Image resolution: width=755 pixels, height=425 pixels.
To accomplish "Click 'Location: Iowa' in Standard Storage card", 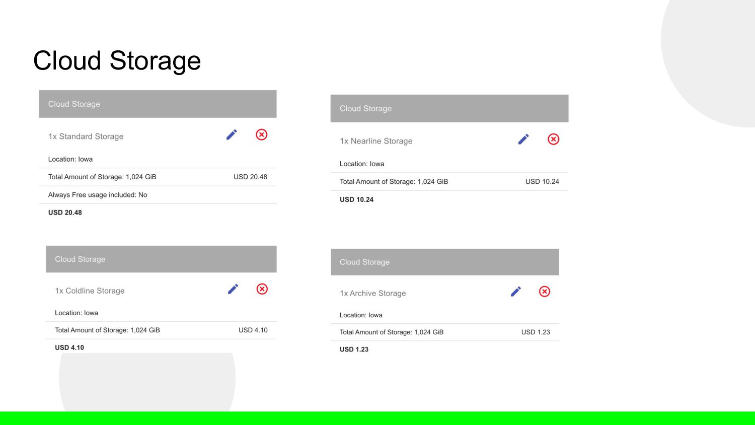I will tap(70, 159).
